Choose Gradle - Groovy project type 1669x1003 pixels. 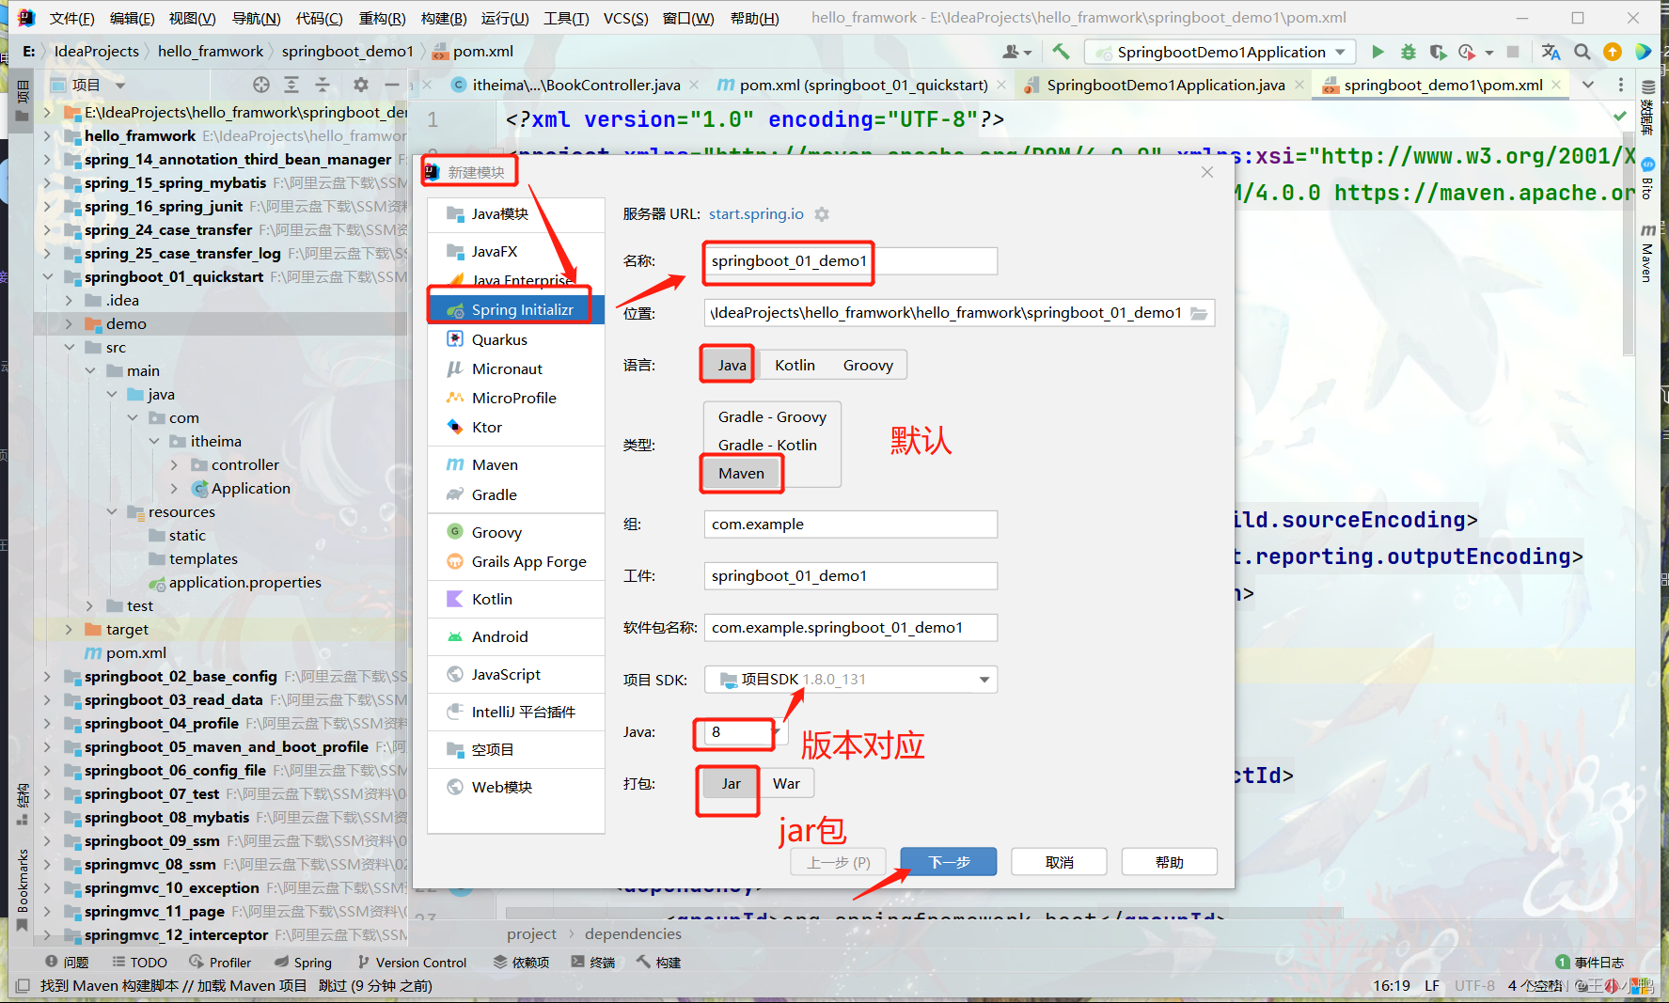[x=772, y=416]
